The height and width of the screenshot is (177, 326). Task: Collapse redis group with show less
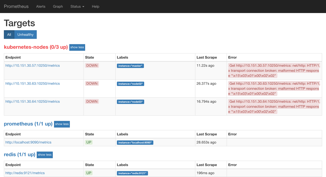coord(45,155)
